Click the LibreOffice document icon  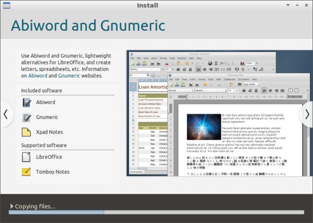[26, 157]
